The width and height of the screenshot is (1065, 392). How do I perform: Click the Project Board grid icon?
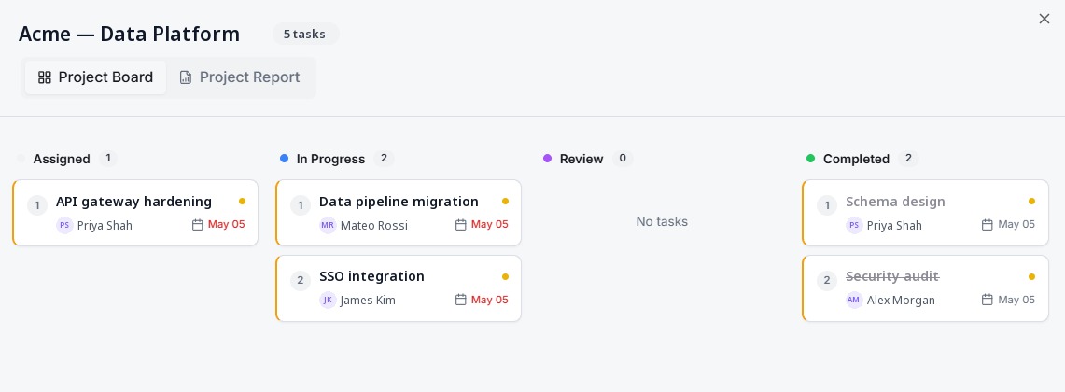(44, 77)
